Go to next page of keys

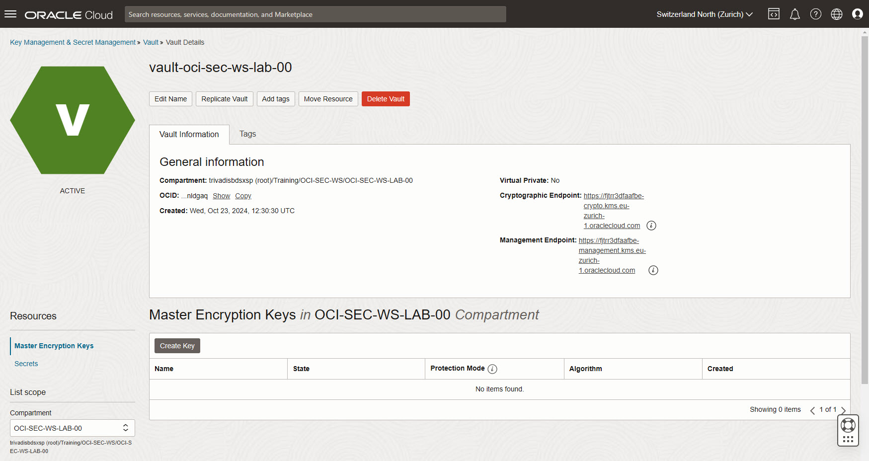(x=843, y=410)
